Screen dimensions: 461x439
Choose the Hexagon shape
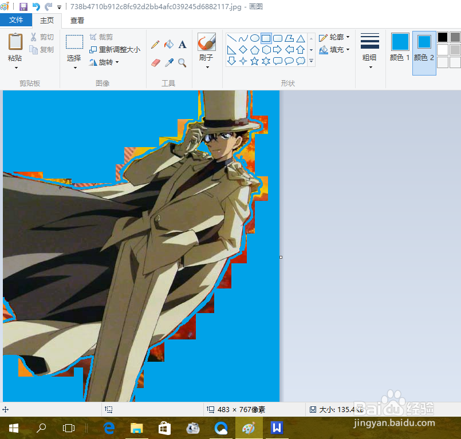(266, 50)
